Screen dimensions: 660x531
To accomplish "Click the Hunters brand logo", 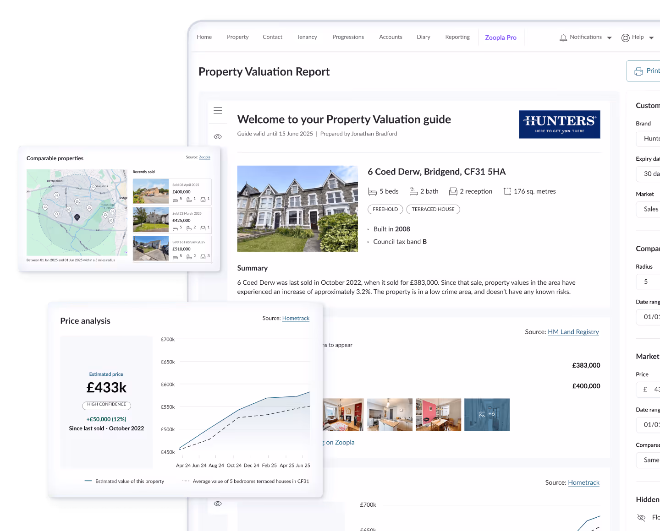I will (560, 125).
